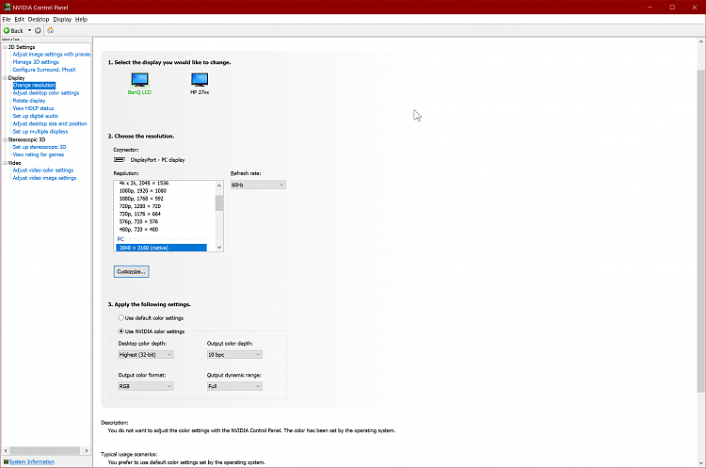Open the Display menu

[62, 20]
